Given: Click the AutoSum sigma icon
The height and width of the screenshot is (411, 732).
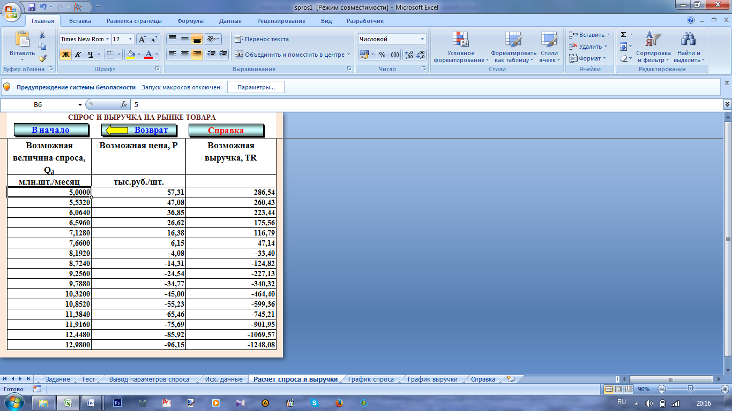Looking at the screenshot, I should [x=624, y=35].
